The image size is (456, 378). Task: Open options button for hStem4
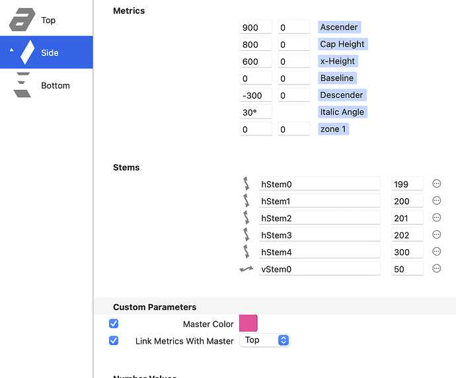tap(436, 252)
